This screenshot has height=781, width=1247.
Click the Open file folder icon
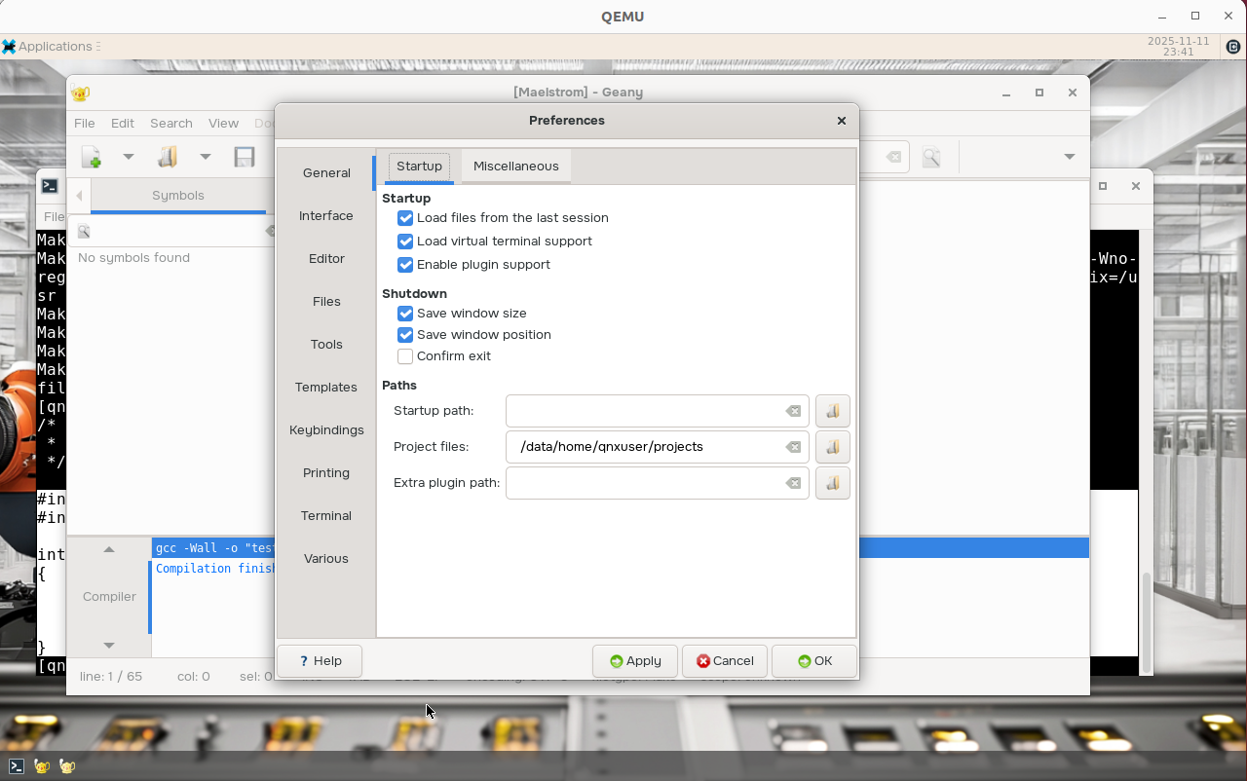click(168, 157)
